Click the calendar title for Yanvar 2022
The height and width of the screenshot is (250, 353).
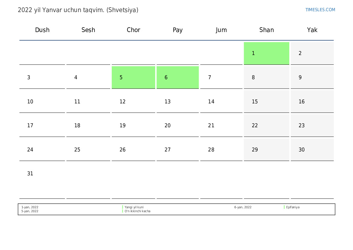click(78, 10)
